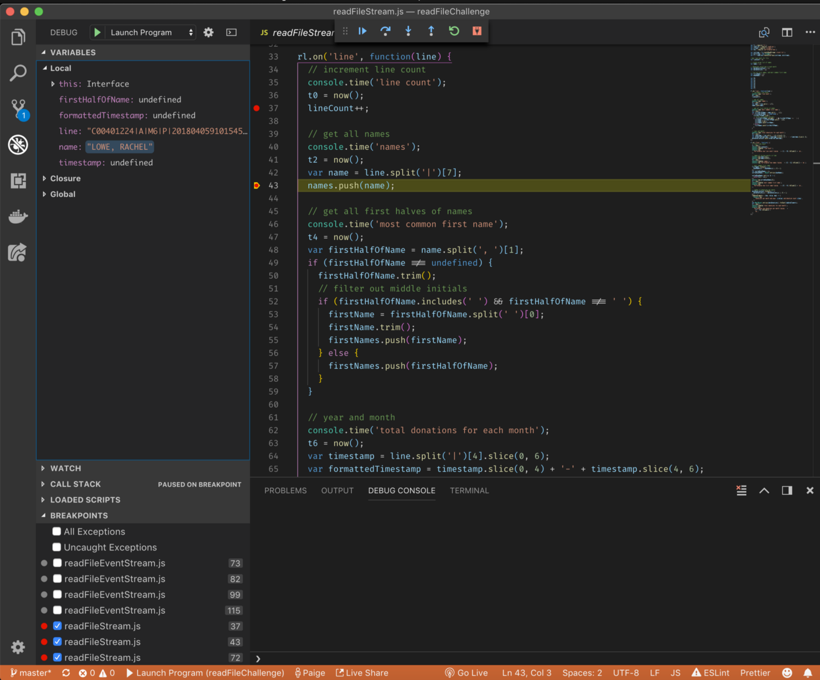This screenshot has height=680, width=820.
Task: Enable the All Exceptions breakpoint
Action: [56, 531]
